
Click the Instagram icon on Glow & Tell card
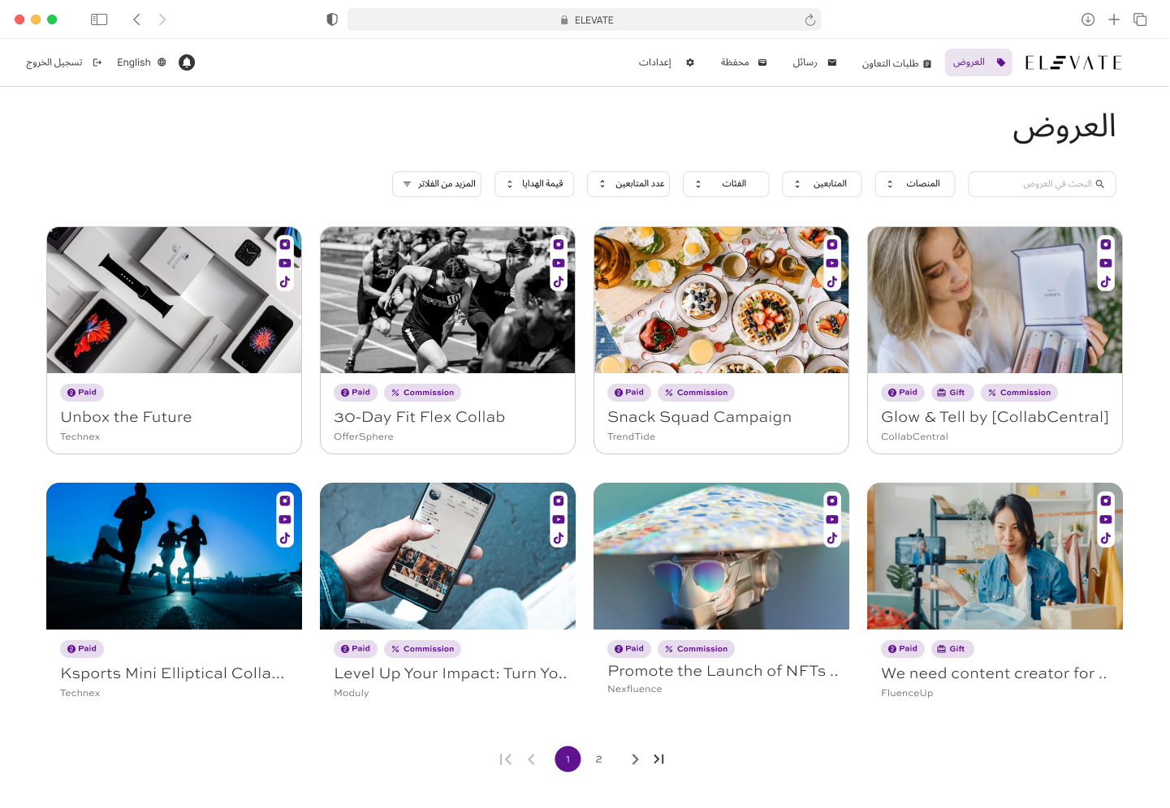(x=1105, y=244)
